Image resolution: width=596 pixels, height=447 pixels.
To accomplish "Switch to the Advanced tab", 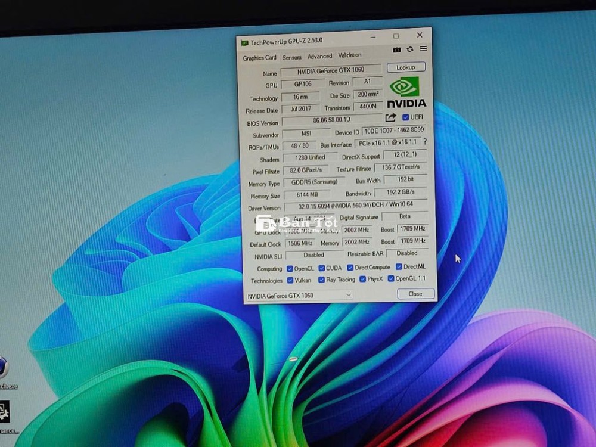I will point(319,56).
